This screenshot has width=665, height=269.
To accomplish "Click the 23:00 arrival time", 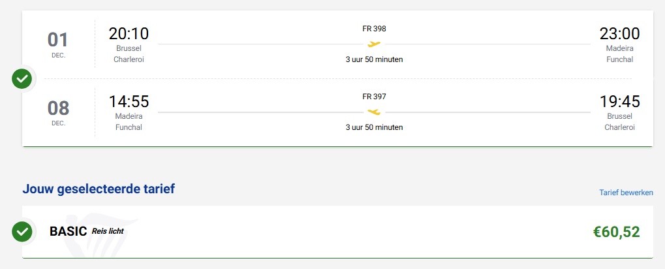I will tap(619, 34).
